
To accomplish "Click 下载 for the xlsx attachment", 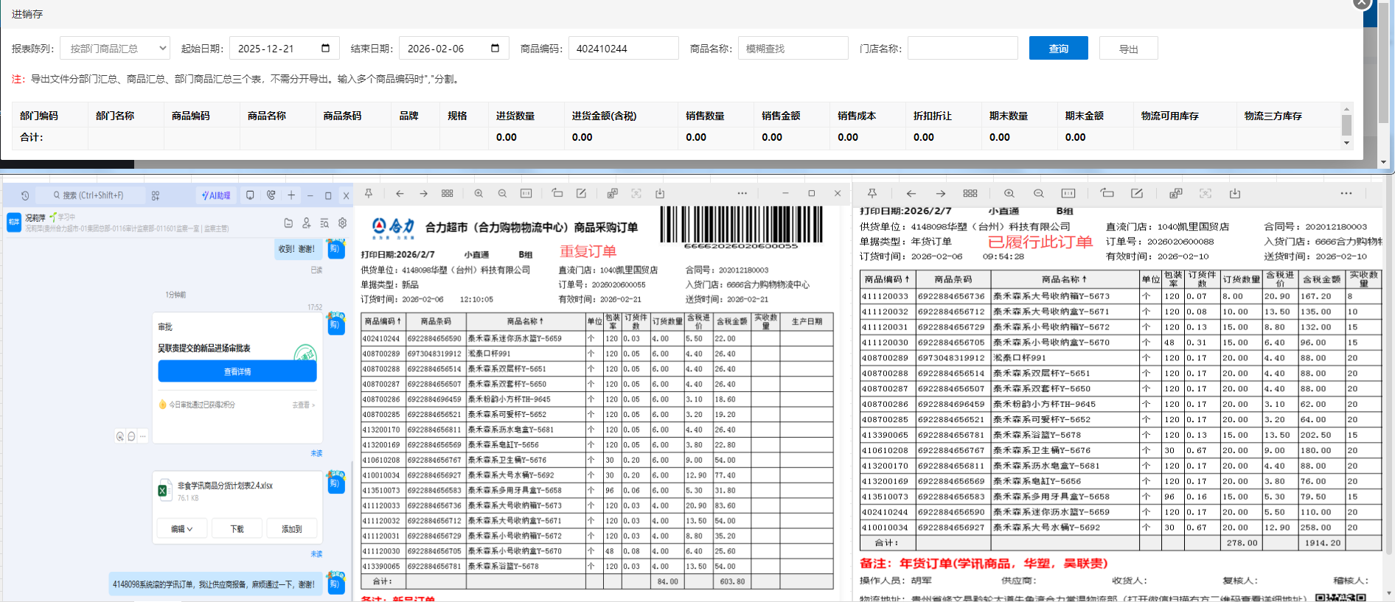I will (237, 529).
